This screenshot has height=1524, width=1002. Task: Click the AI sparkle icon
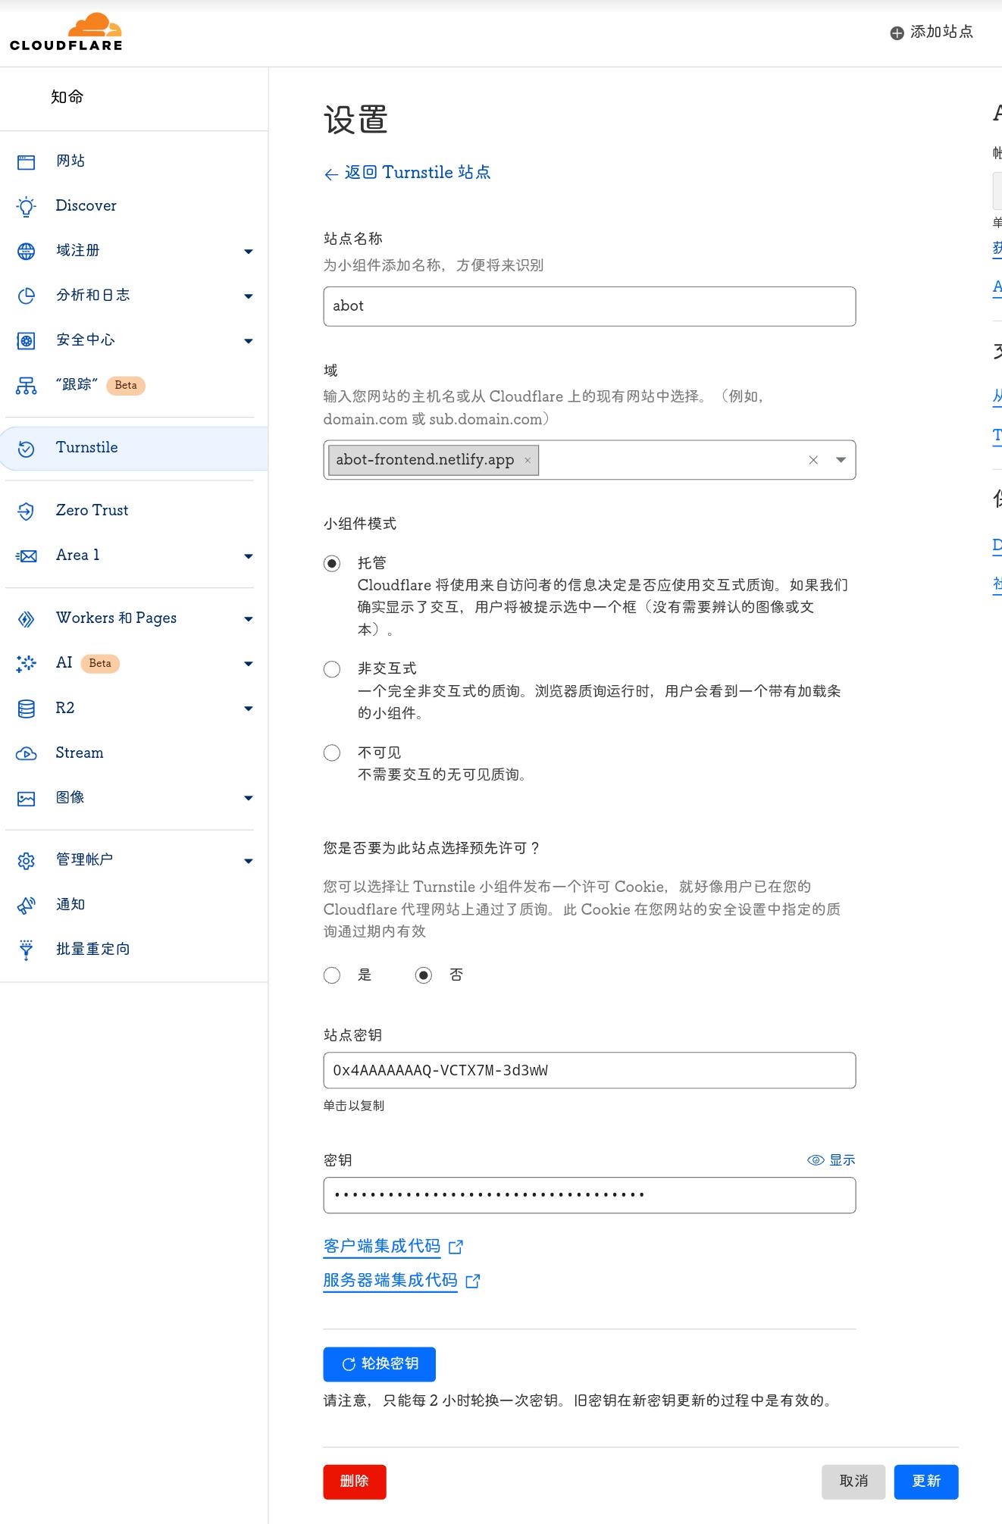point(27,663)
